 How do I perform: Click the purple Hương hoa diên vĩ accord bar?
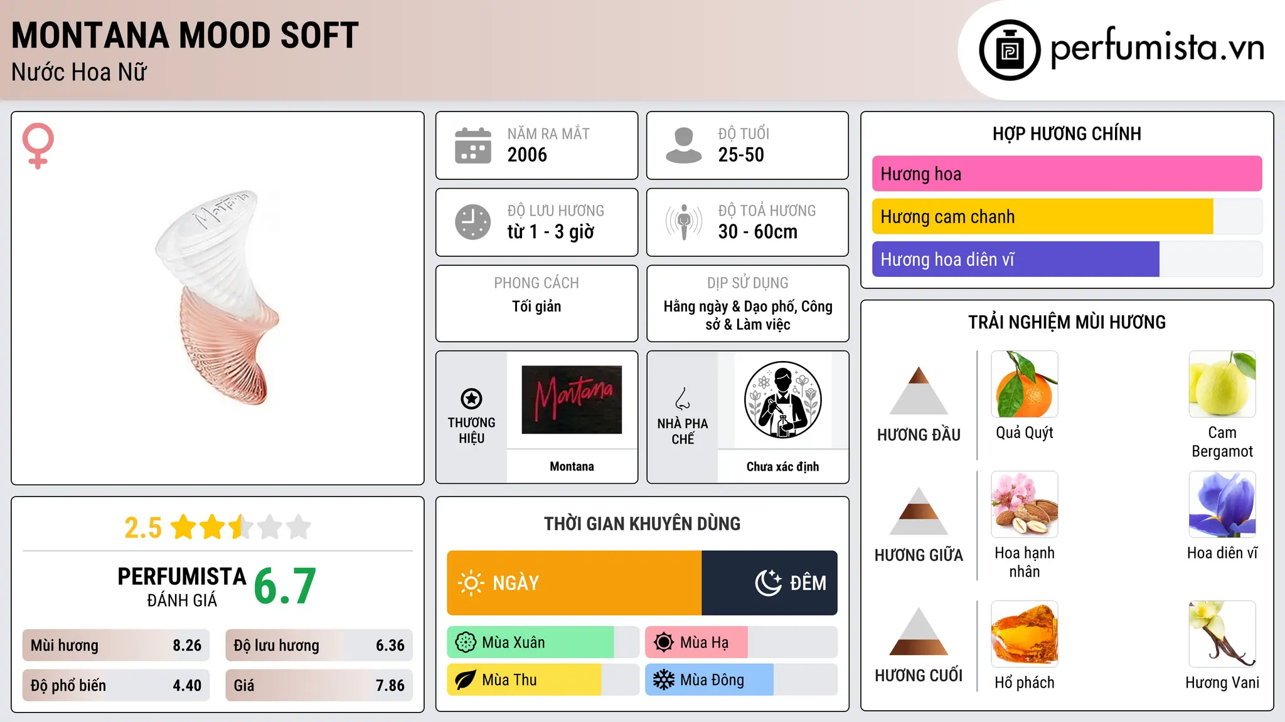point(1015,259)
